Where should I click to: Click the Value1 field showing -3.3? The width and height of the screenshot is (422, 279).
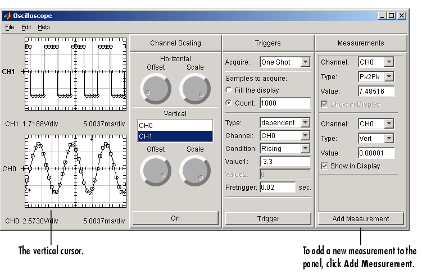pyautogui.click(x=285, y=162)
